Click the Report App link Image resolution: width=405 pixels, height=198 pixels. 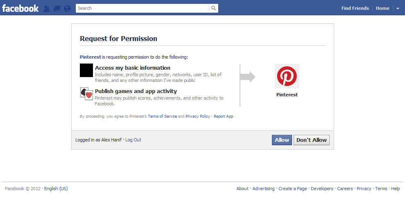tap(224, 116)
